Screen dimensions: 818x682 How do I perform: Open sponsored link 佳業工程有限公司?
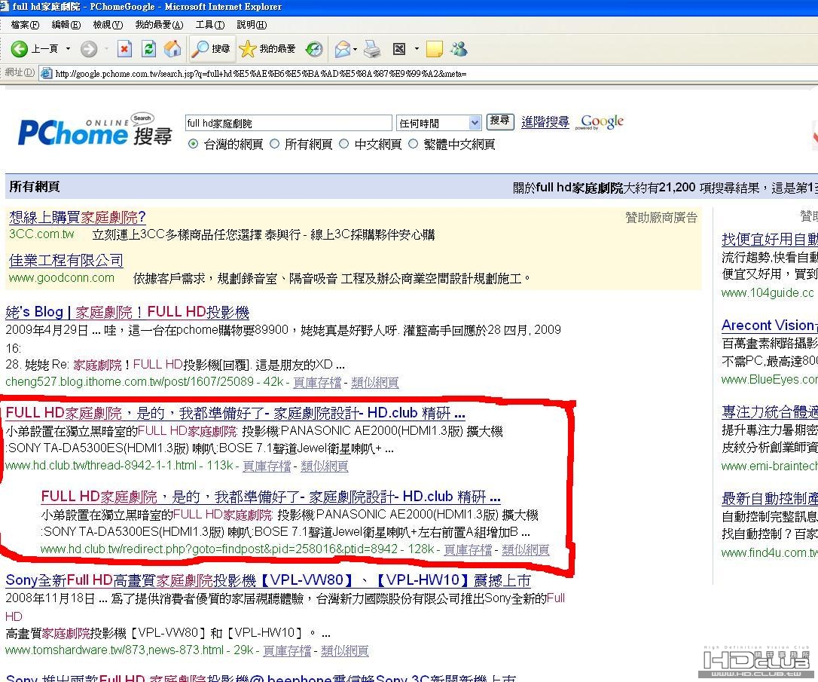pos(66,260)
